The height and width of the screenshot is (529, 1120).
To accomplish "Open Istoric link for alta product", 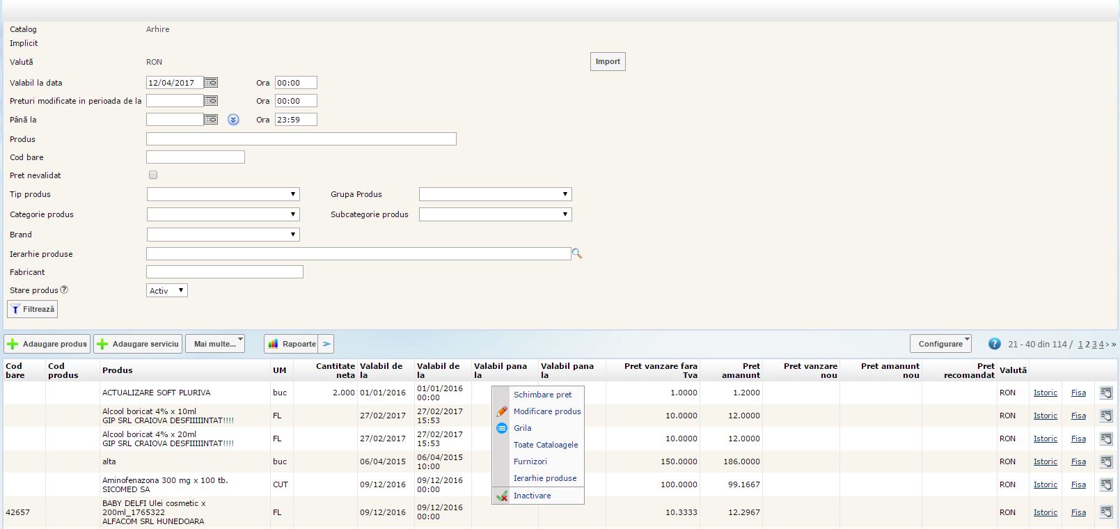I will (x=1045, y=461).
